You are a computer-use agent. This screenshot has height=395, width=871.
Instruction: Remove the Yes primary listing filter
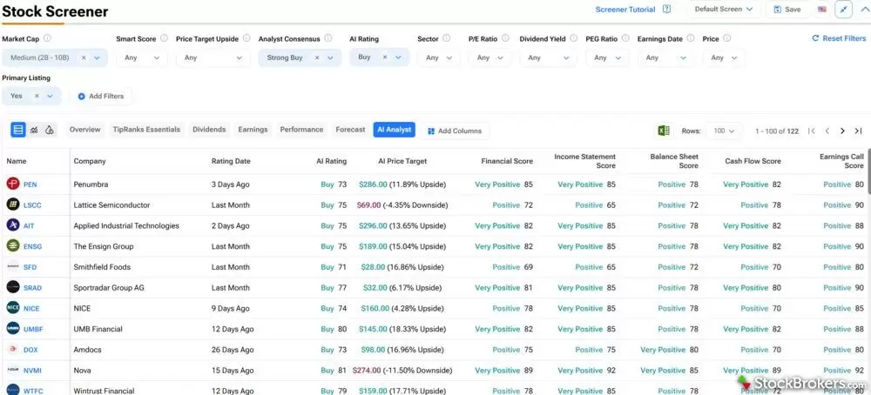click(x=37, y=96)
